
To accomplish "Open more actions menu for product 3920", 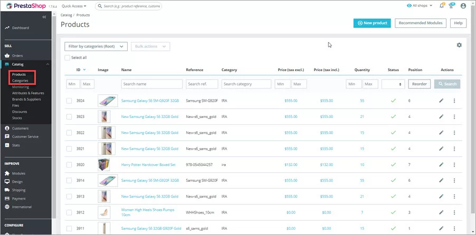I will click(454, 165).
